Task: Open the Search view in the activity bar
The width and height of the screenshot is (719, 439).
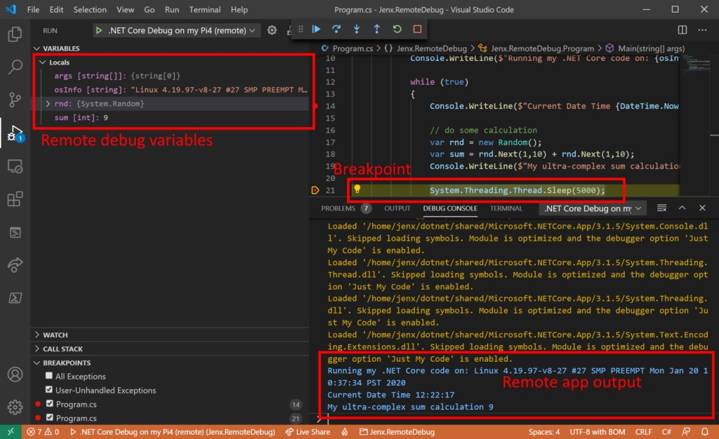Action: (15, 67)
